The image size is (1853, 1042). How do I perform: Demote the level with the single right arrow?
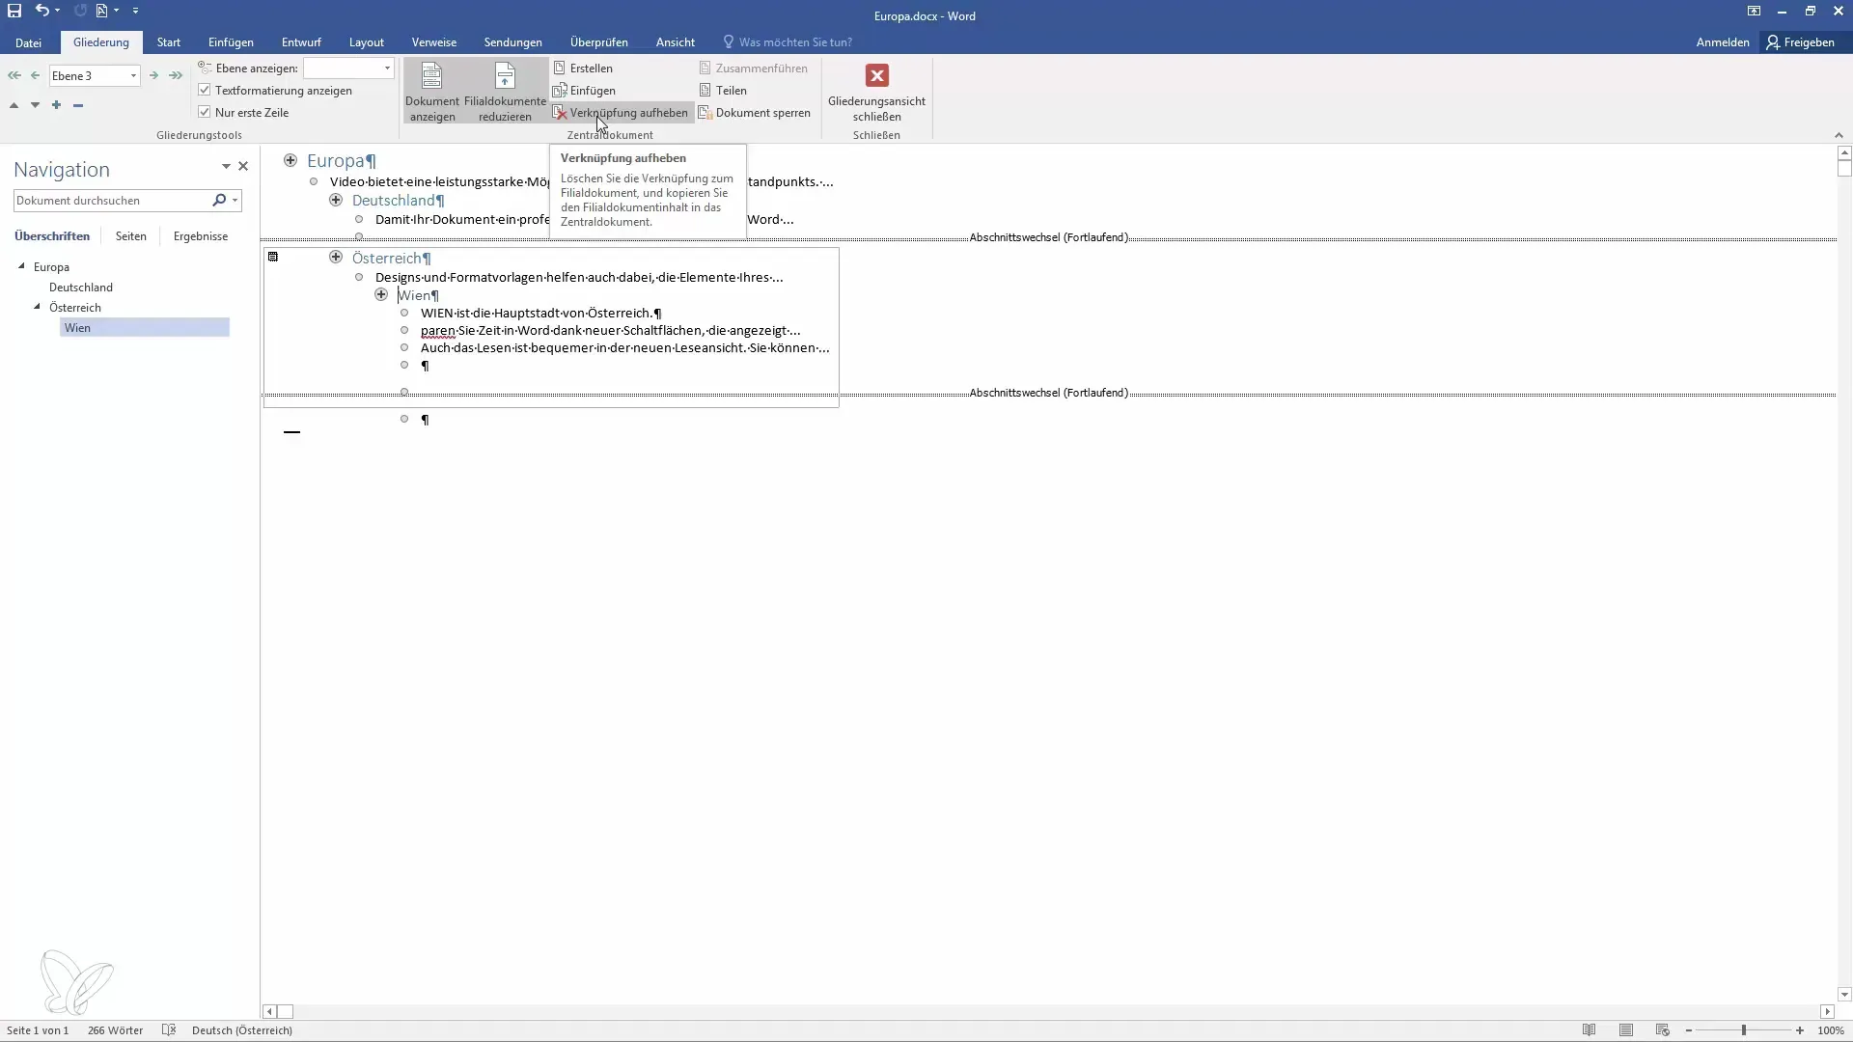pyautogui.click(x=153, y=75)
